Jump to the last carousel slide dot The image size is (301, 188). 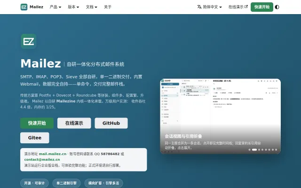276,149
